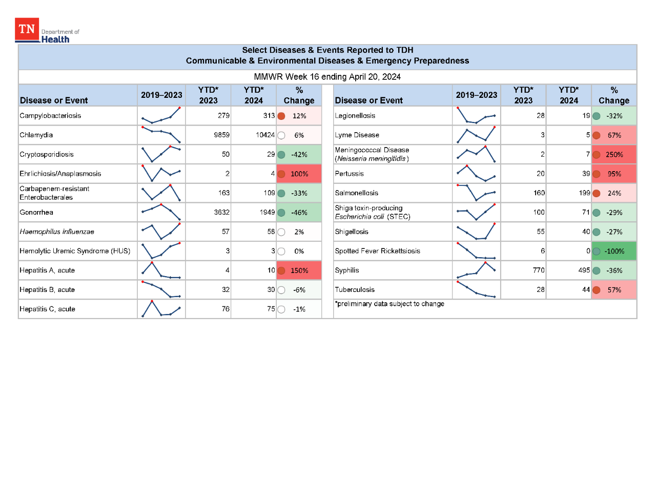
Task: Click the Shiga toxin-producing Escherichia coli label
Action: pyautogui.click(x=373, y=212)
